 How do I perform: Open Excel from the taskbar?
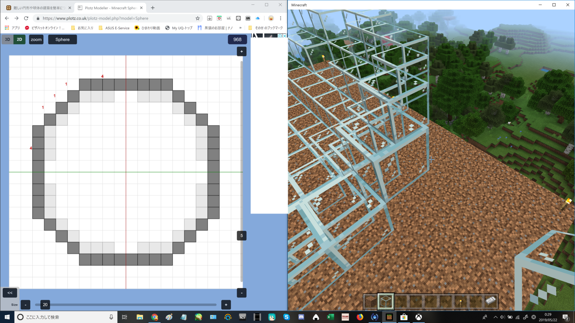coord(330,317)
